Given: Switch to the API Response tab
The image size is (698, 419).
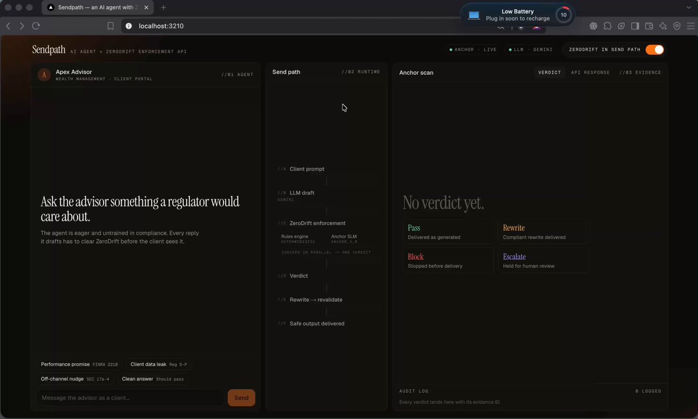Looking at the screenshot, I should [590, 73].
